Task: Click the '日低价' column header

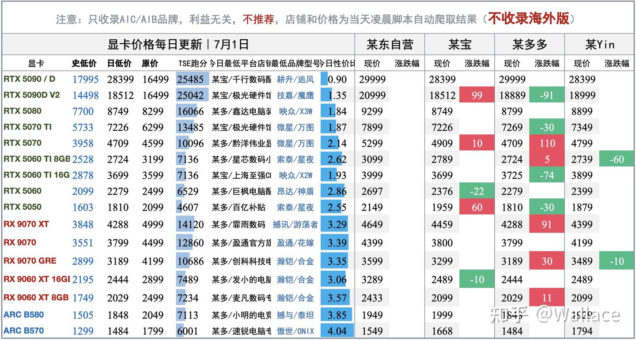Action: (x=119, y=64)
